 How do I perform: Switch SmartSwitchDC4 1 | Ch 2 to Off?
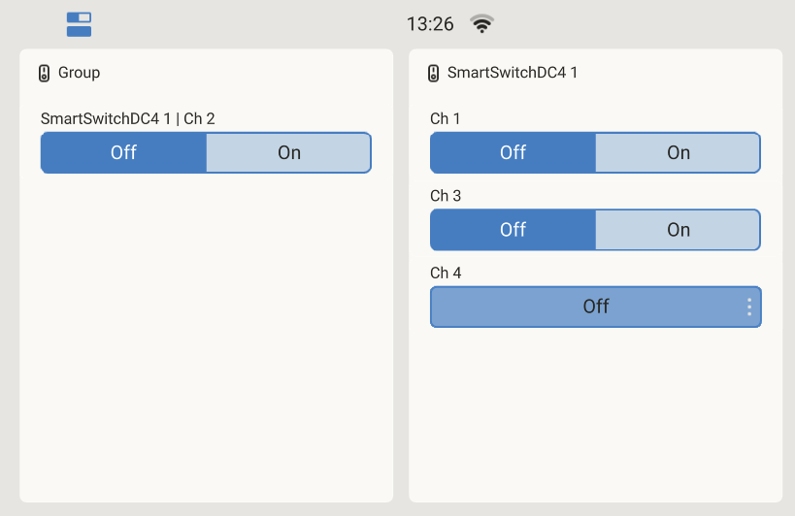pyautogui.click(x=123, y=153)
